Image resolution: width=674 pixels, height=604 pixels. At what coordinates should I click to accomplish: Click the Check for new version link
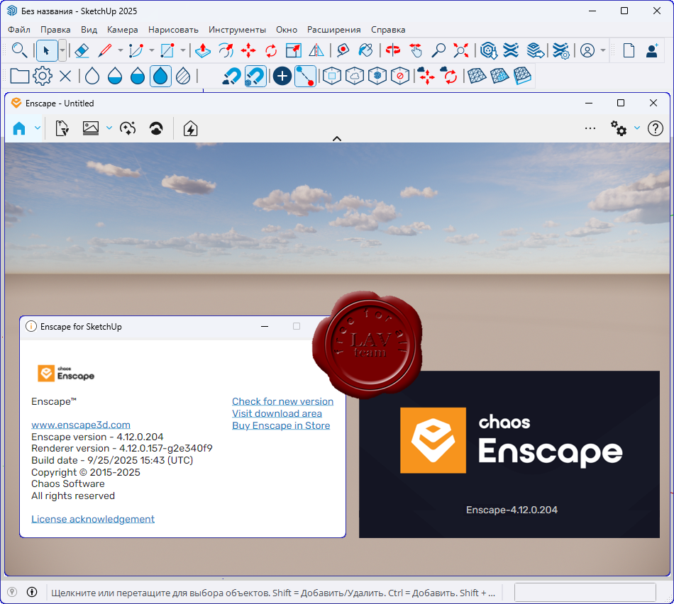pos(282,401)
